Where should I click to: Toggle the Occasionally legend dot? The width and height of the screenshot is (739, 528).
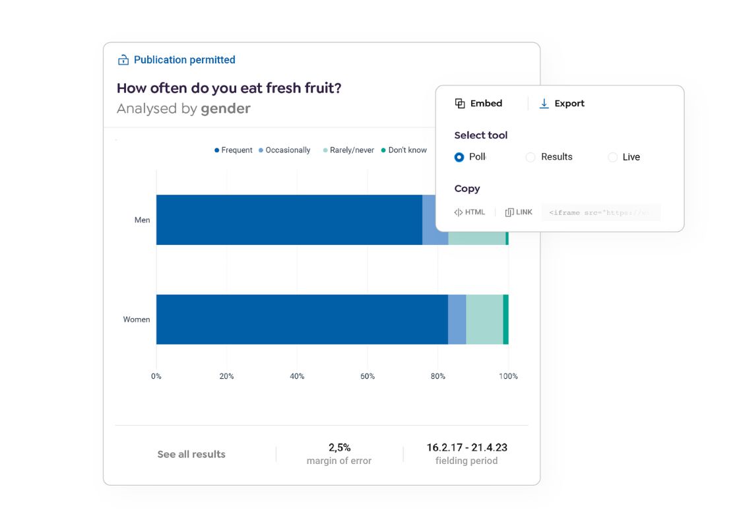point(261,150)
